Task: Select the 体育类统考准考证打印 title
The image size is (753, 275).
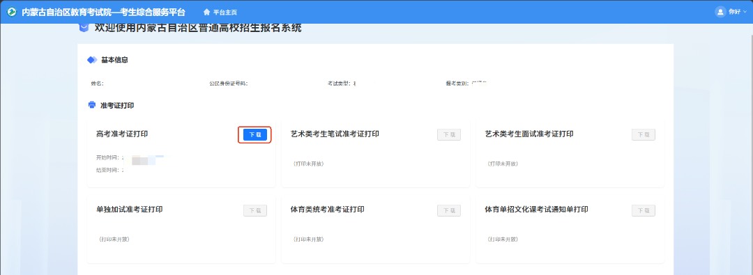Action: [327, 210]
